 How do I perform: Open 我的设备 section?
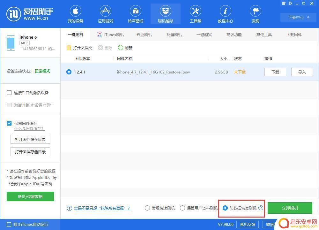(x=76, y=14)
